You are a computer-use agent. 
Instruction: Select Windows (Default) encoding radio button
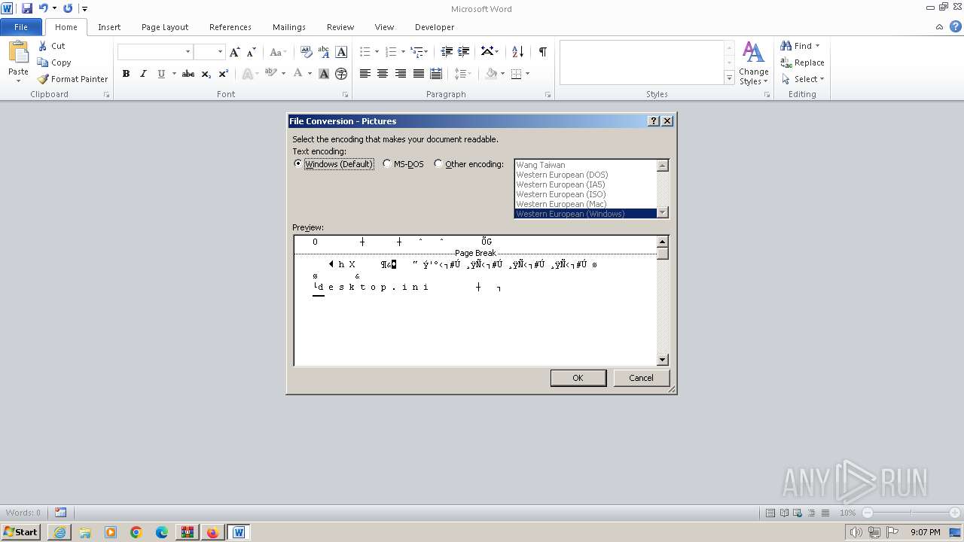coord(298,164)
